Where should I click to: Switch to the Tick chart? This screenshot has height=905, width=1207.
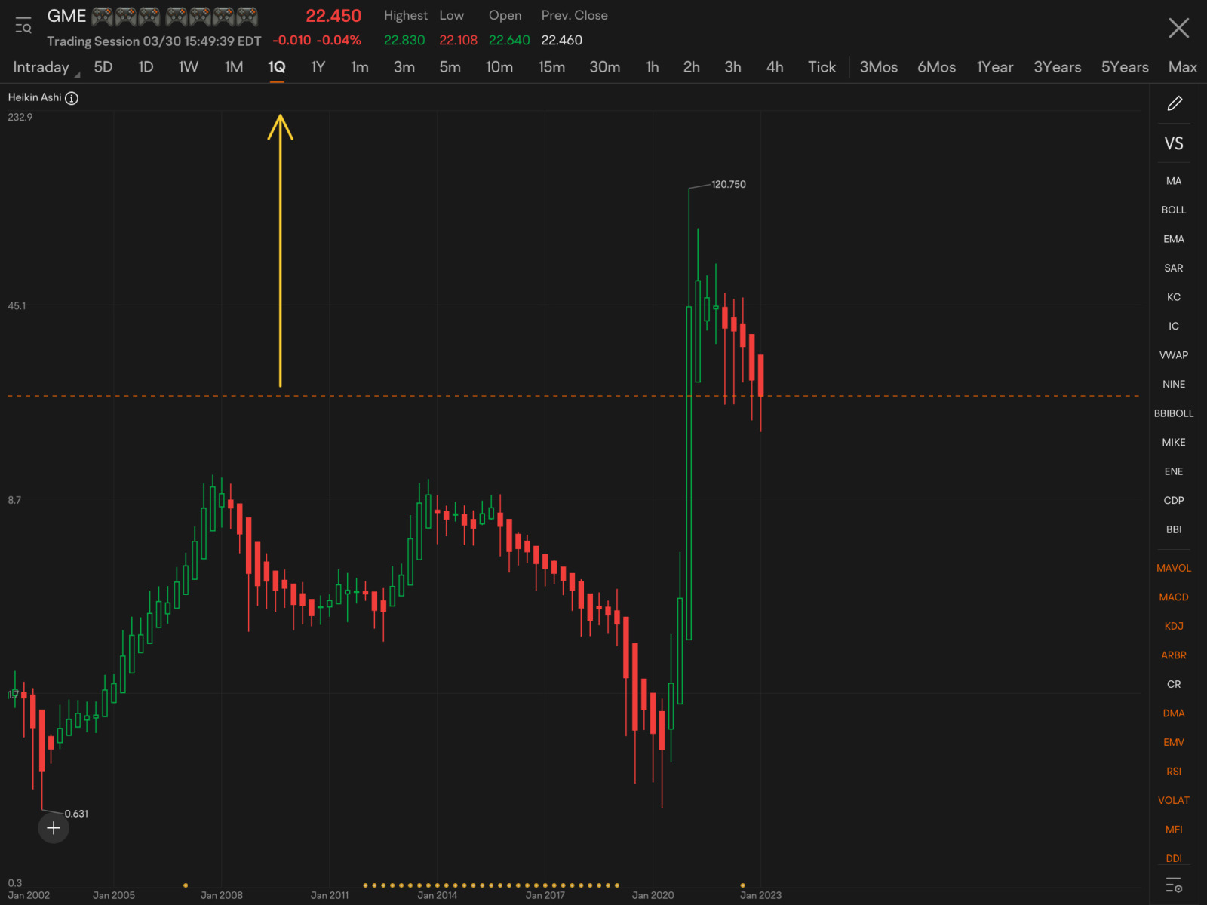point(822,67)
